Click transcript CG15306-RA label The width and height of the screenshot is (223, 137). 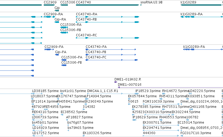[x=71, y=25]
